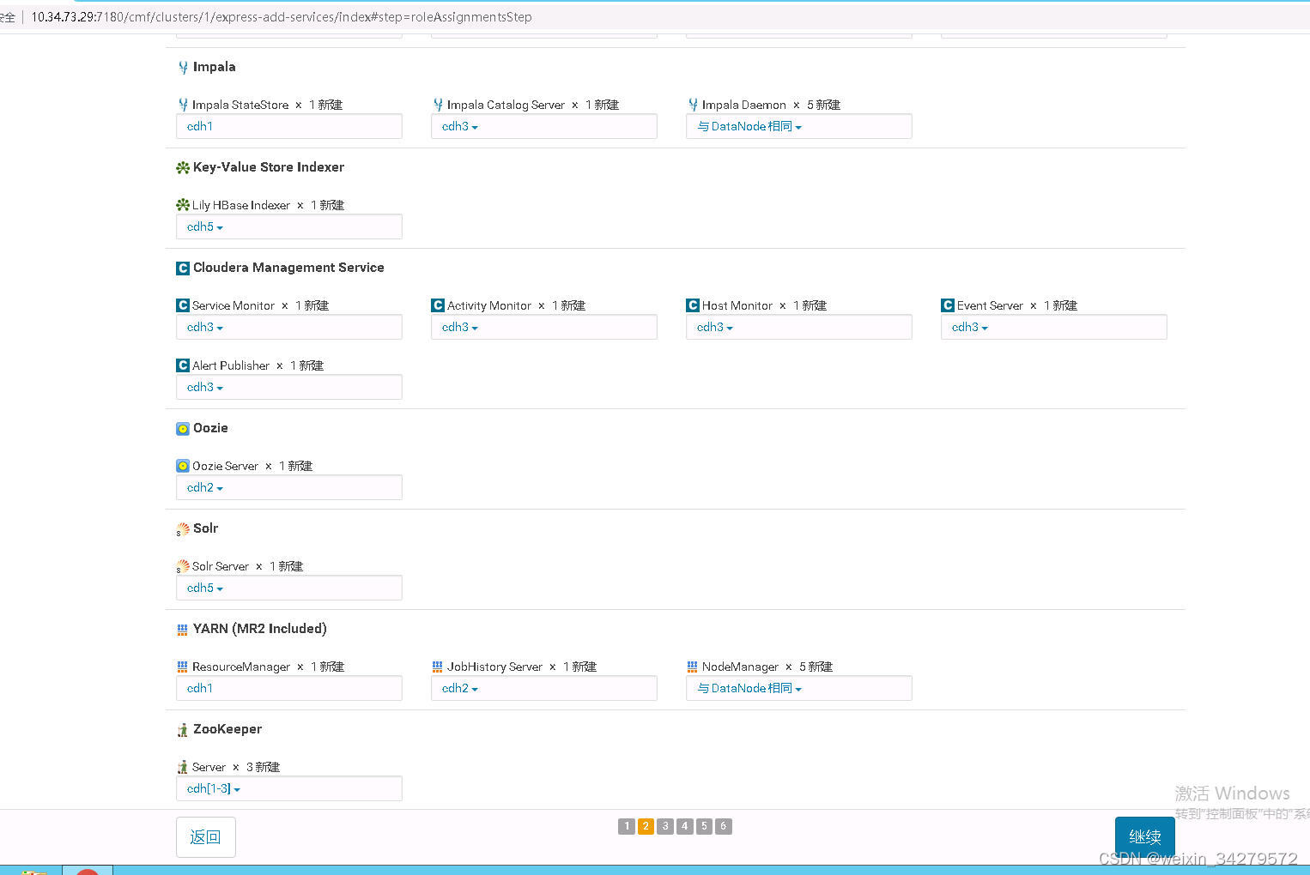This screenshot has height=875, width=1310.
Task: Click the Activity Monitor role icon
Action: click(x=438, y=305)
